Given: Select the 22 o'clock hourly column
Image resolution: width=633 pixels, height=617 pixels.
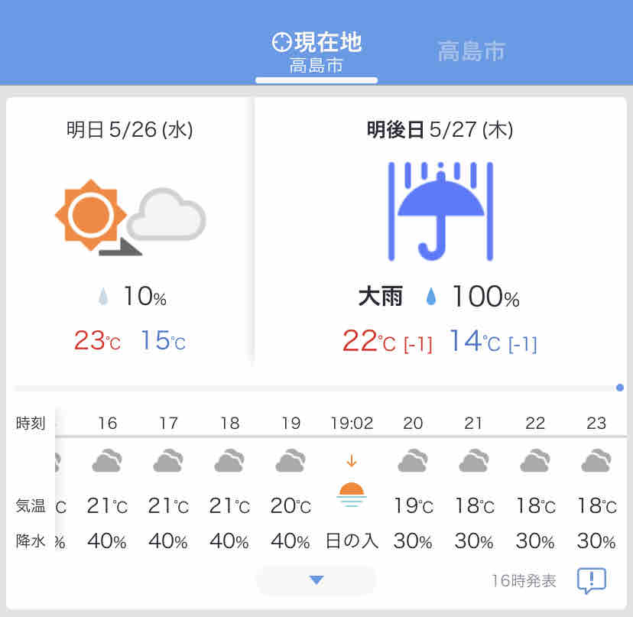Looking at the screenshot, I should click(x=535, y=482).
